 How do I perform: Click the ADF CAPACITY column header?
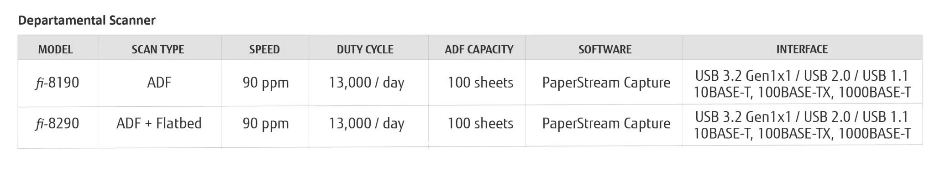[x=479, y=49]
